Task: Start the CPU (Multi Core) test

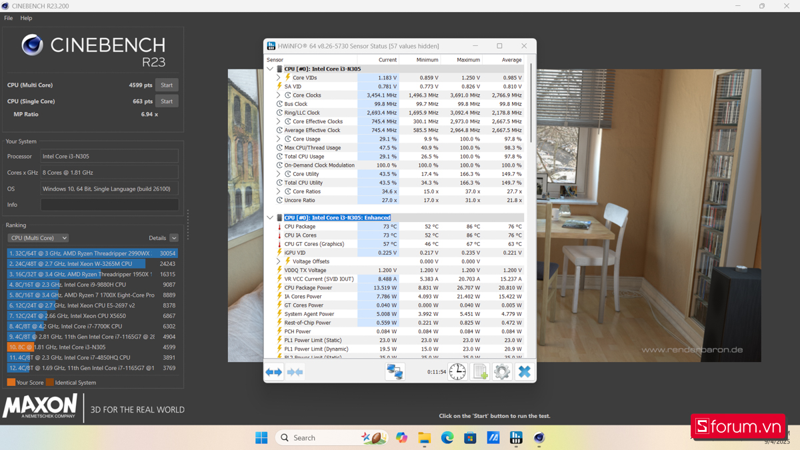Action: click(167, 85)
